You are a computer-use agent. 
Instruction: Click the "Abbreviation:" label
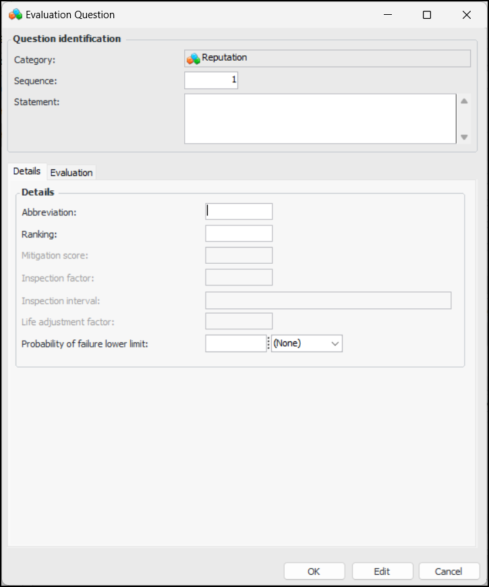pos(49,213)
